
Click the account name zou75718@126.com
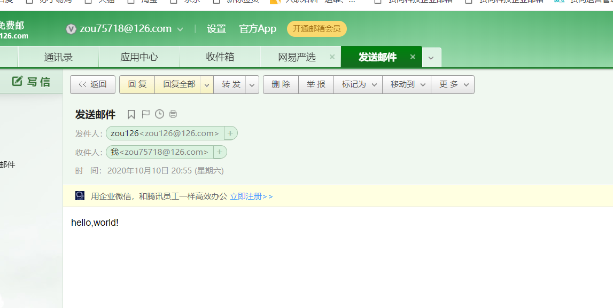(x=126, y=29)
